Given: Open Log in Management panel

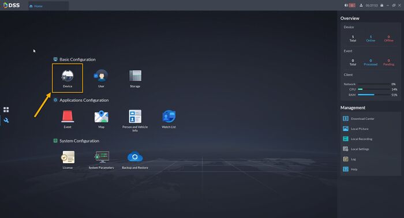Looking at the screenshot, I should click(349, 159).
